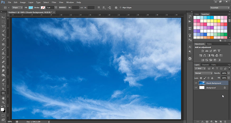Select the Horizontal Type tool
The width and height of the screenshot is (231, 123).
3,84
